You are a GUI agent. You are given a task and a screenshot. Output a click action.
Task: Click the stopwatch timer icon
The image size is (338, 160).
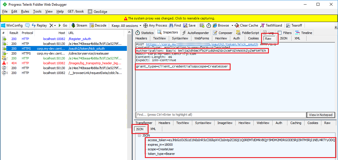point(209,25)
